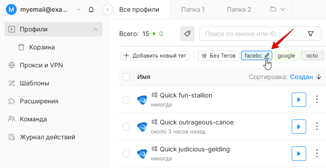Switch to Все профили tab
The image size is (326, 168).
click(140, 9)
